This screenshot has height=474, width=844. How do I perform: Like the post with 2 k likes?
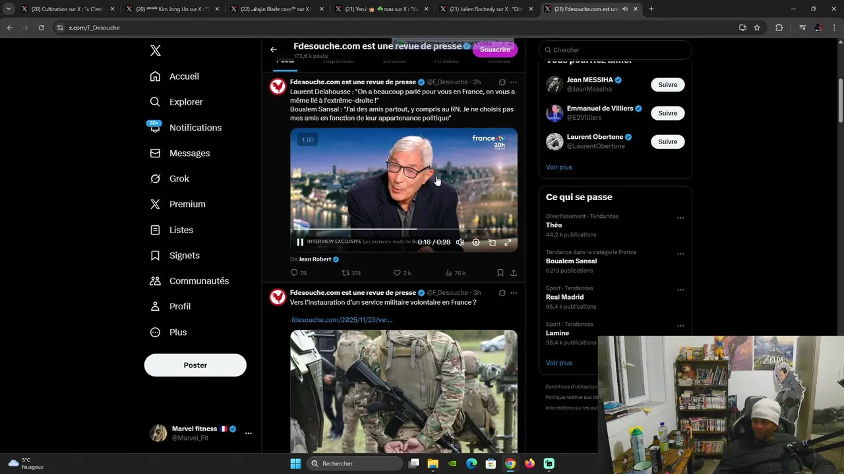[x=402, y=273]
